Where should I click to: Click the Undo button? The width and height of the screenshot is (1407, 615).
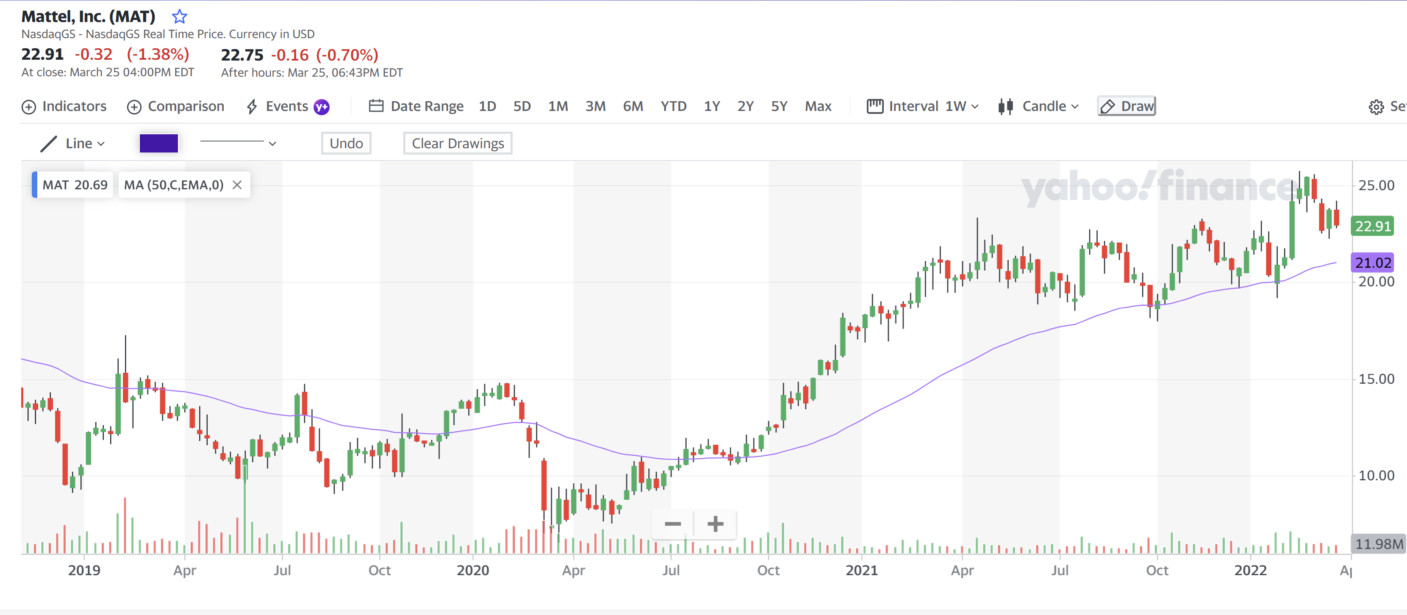[x=346, y=144]
